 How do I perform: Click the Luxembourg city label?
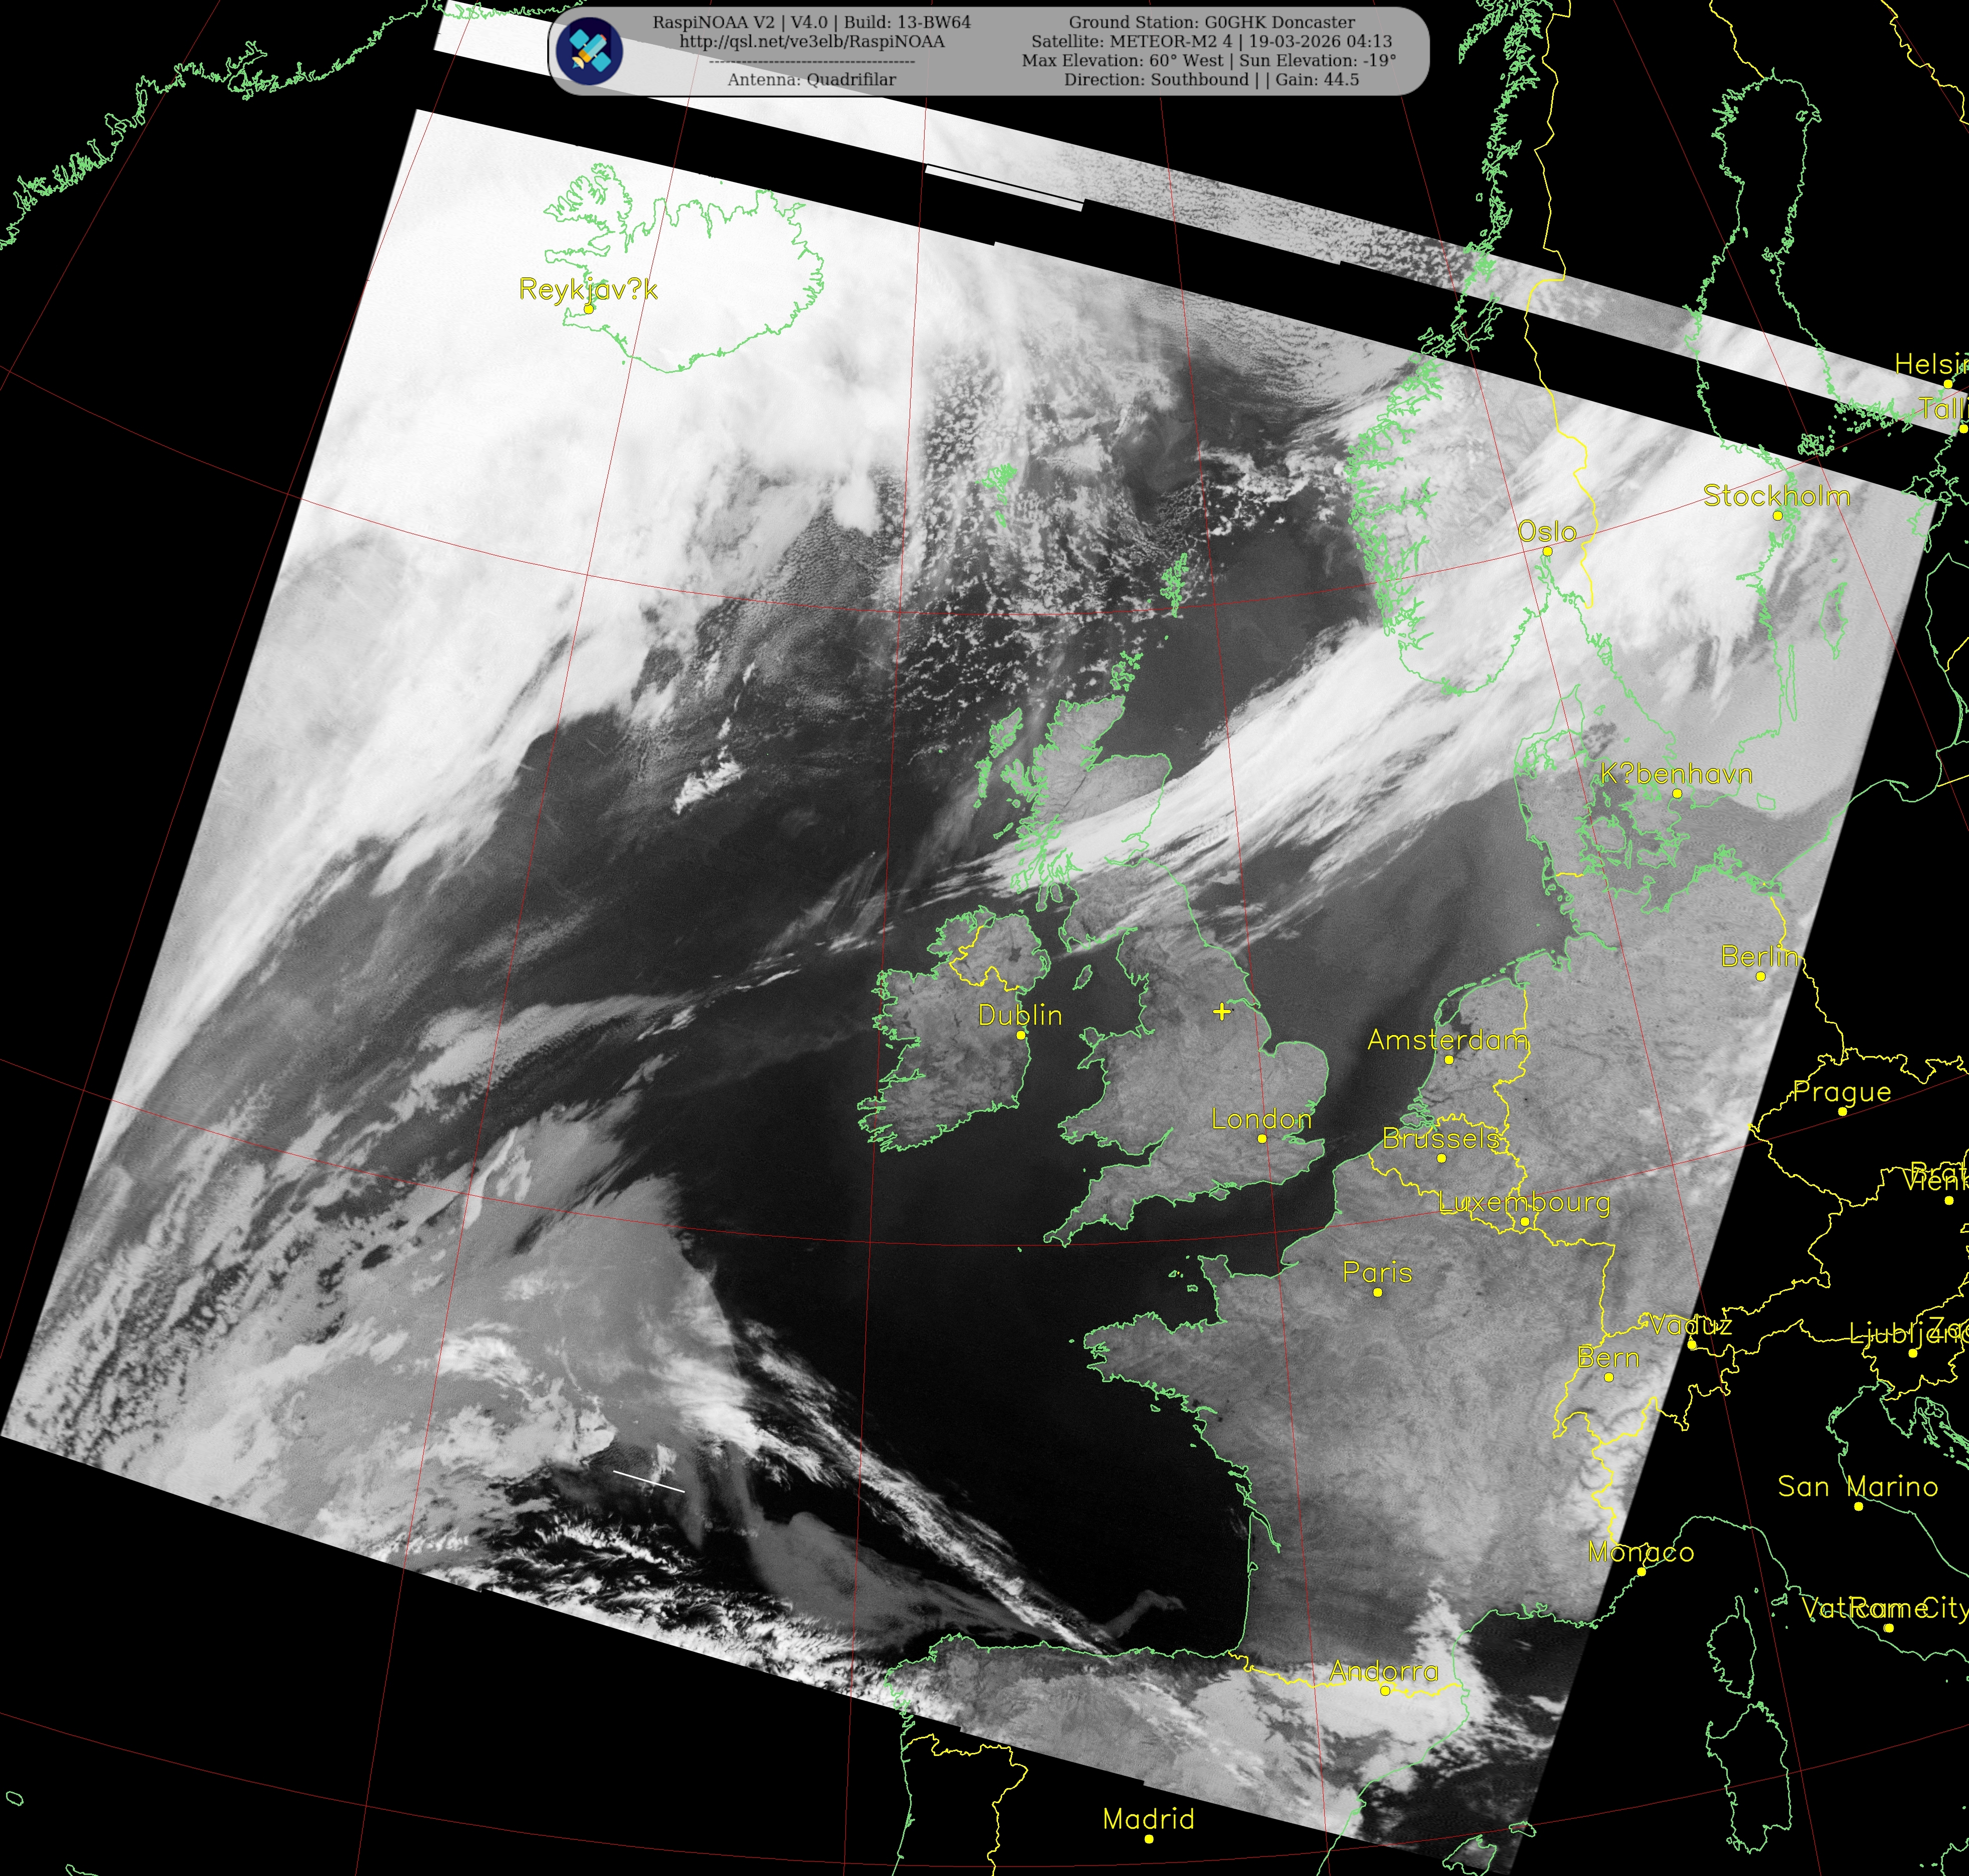[x=1524, y=1202]
